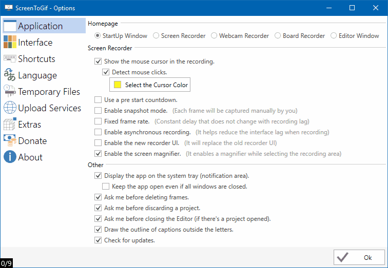Enable asynchronous recording checkbox
This screenshot has height=268, width=388.
point(98,132)
